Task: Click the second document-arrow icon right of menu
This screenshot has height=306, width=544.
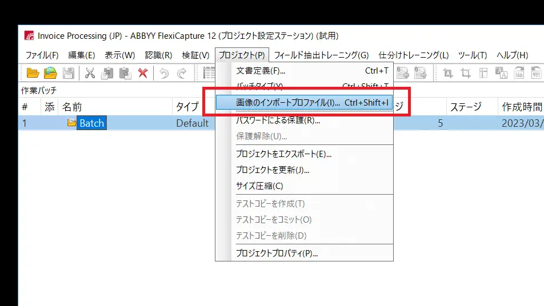Action: click(420, 73)
